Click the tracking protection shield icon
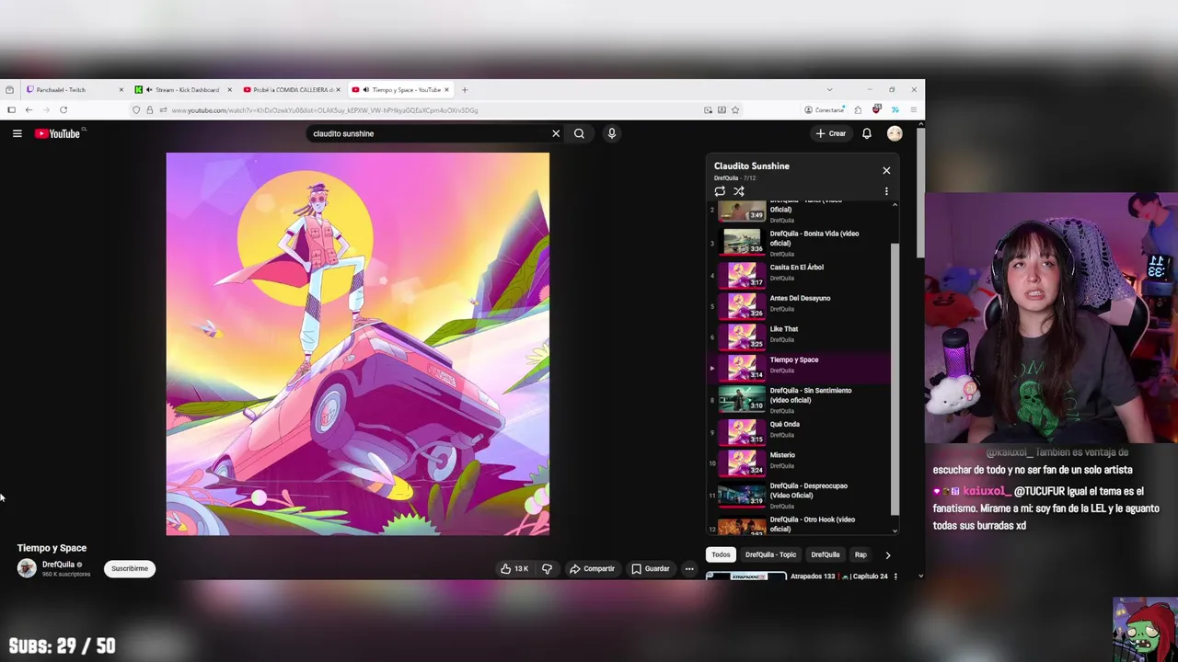This screenshot has height=662, width=1178. [x=136, y=110]
